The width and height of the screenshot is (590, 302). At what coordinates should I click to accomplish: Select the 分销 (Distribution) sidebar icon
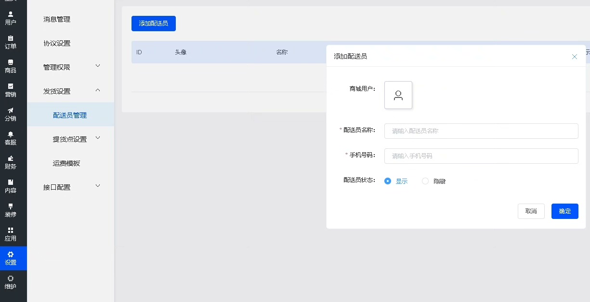[11, 114]
